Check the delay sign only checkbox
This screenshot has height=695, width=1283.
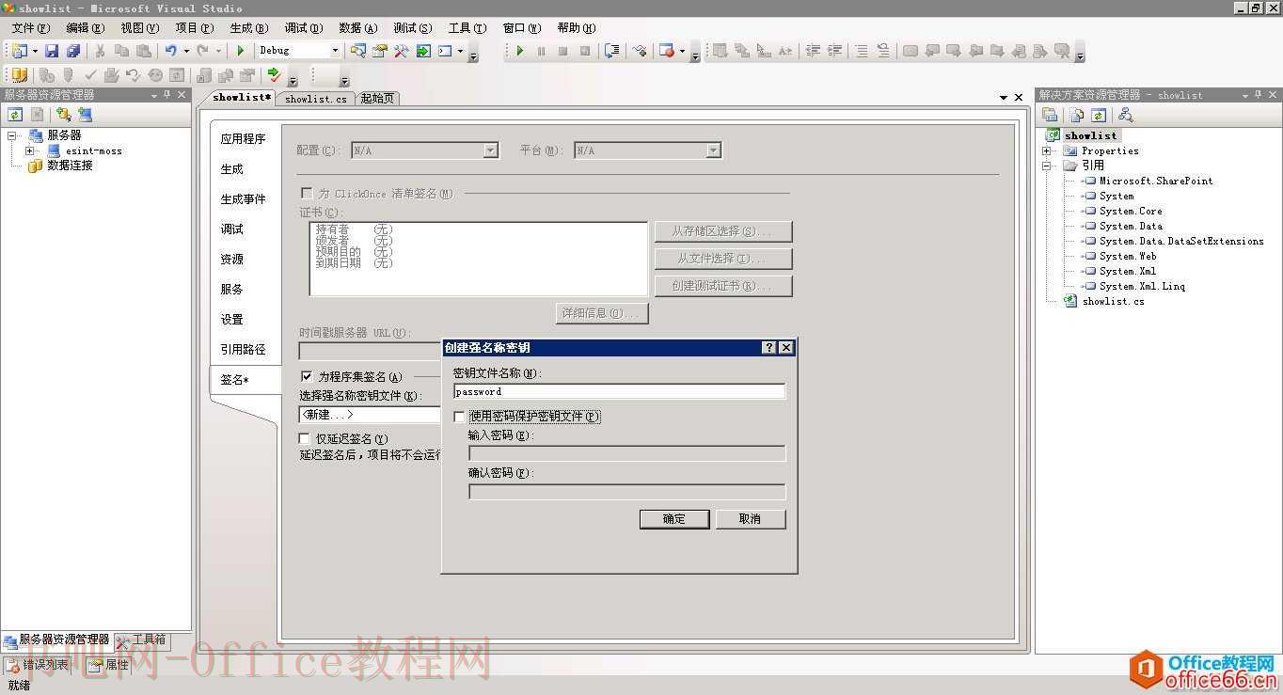[x=305, y=438]
